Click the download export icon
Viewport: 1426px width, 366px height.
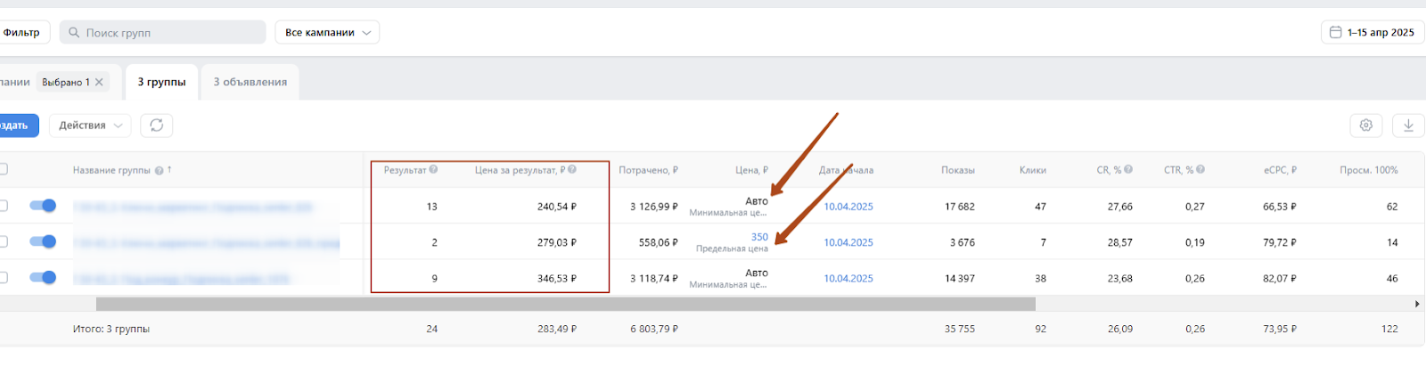pyautogui.click(x=1408, y=126)
